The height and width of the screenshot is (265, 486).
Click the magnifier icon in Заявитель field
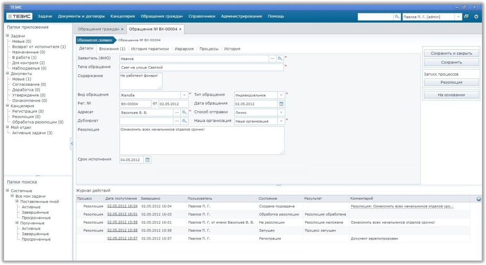280,59
